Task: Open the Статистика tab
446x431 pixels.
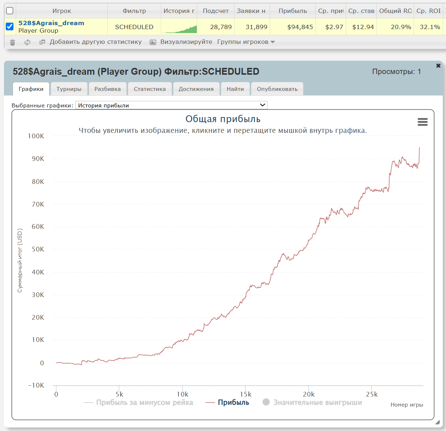Action: click(x=150, y=89)
